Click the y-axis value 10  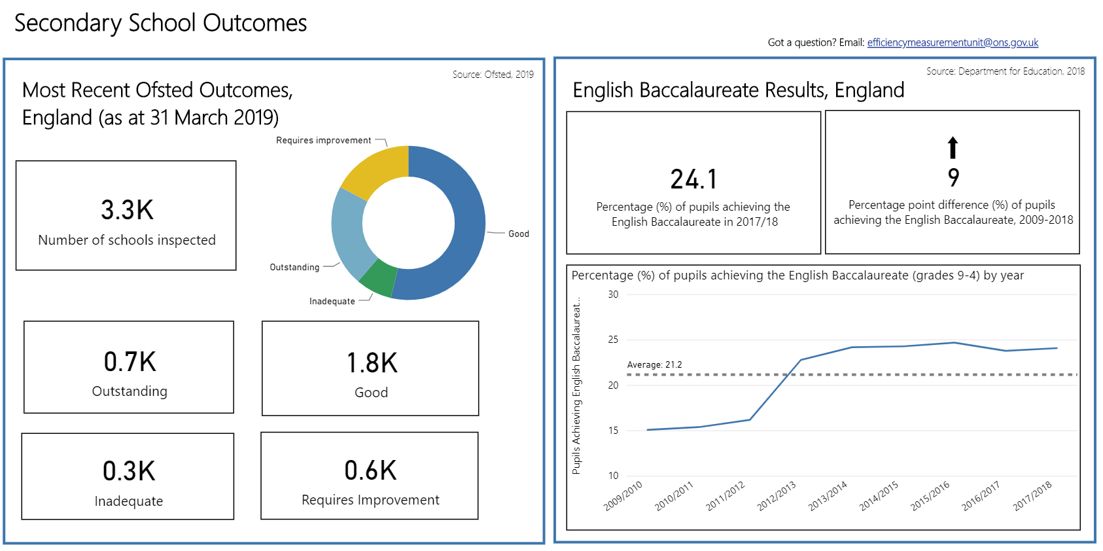(613, 476)
